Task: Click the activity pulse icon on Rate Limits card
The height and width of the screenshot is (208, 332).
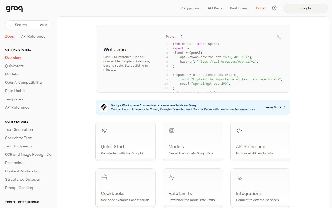Action: coord(172,177)
